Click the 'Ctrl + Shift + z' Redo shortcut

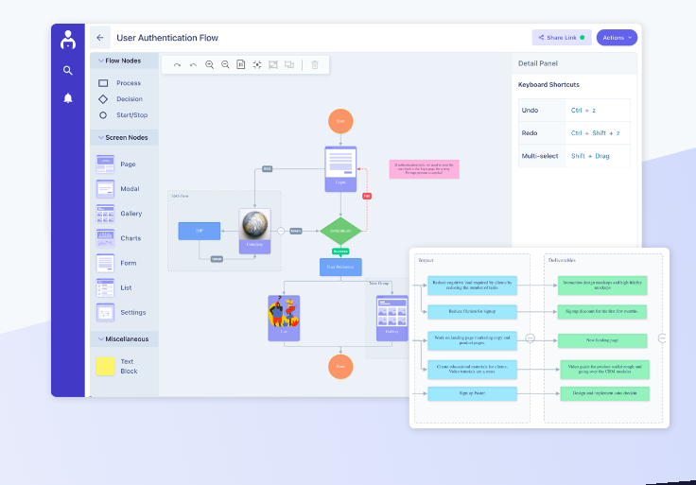pos(595,133)
